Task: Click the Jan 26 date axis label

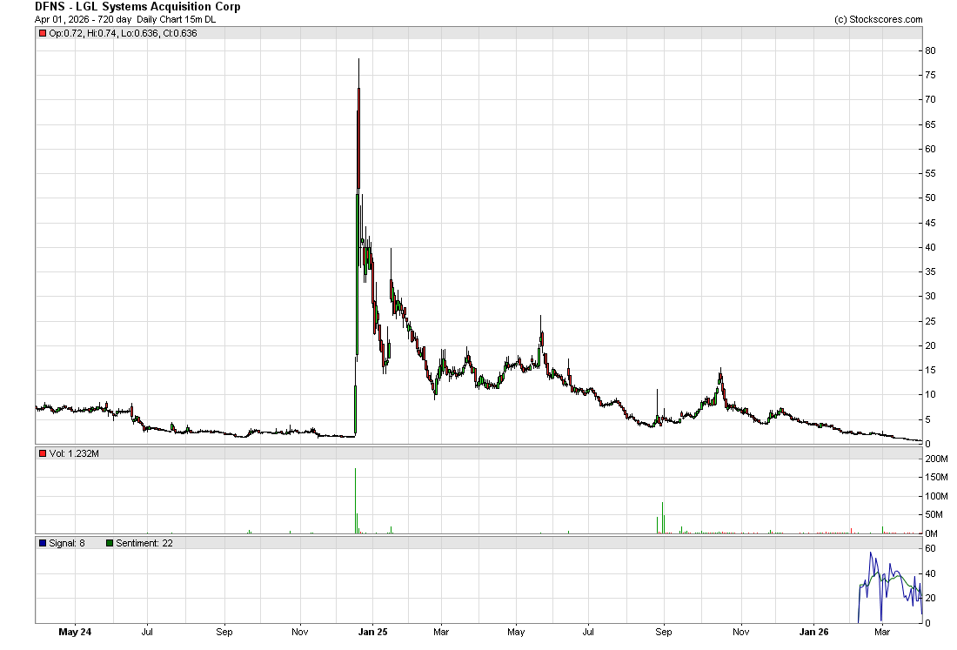Action: [814, 632]
